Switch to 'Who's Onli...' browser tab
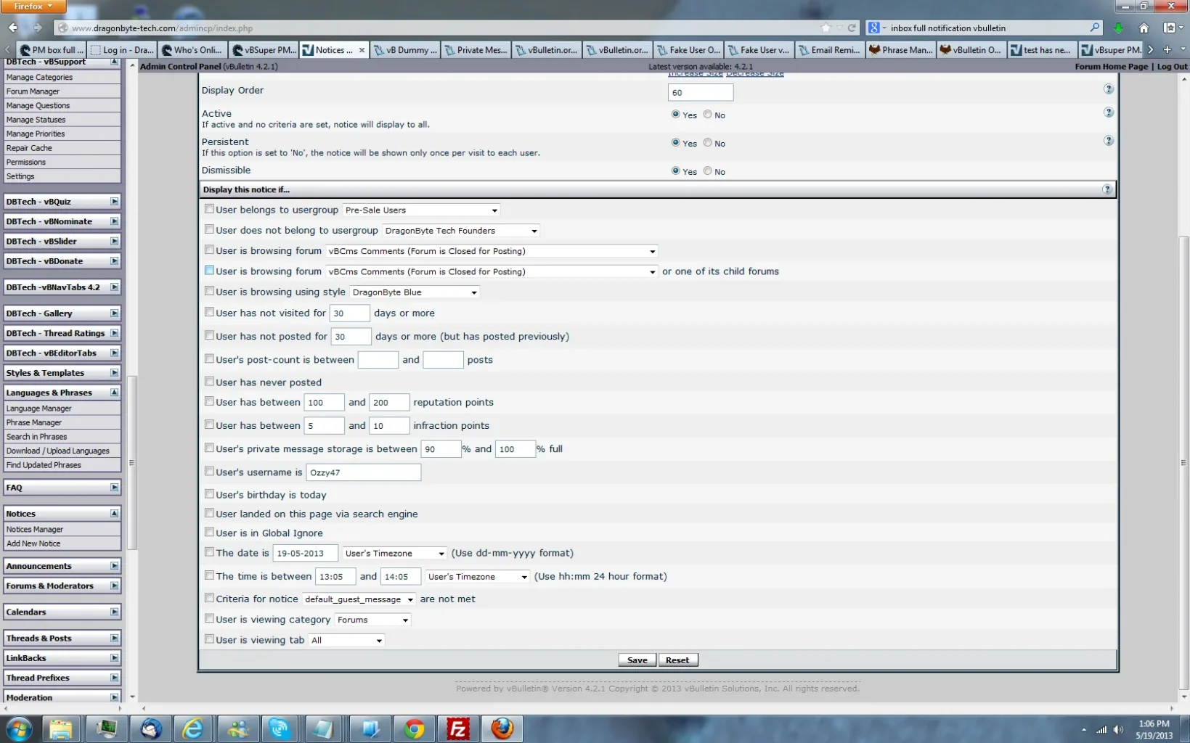The height and width of the screenshot is (743, 1190). (x=193, y=50)
